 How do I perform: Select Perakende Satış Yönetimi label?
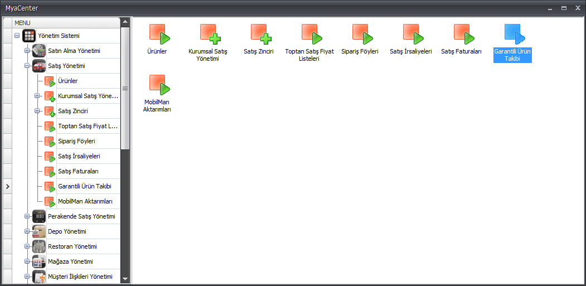click(81, 216)
